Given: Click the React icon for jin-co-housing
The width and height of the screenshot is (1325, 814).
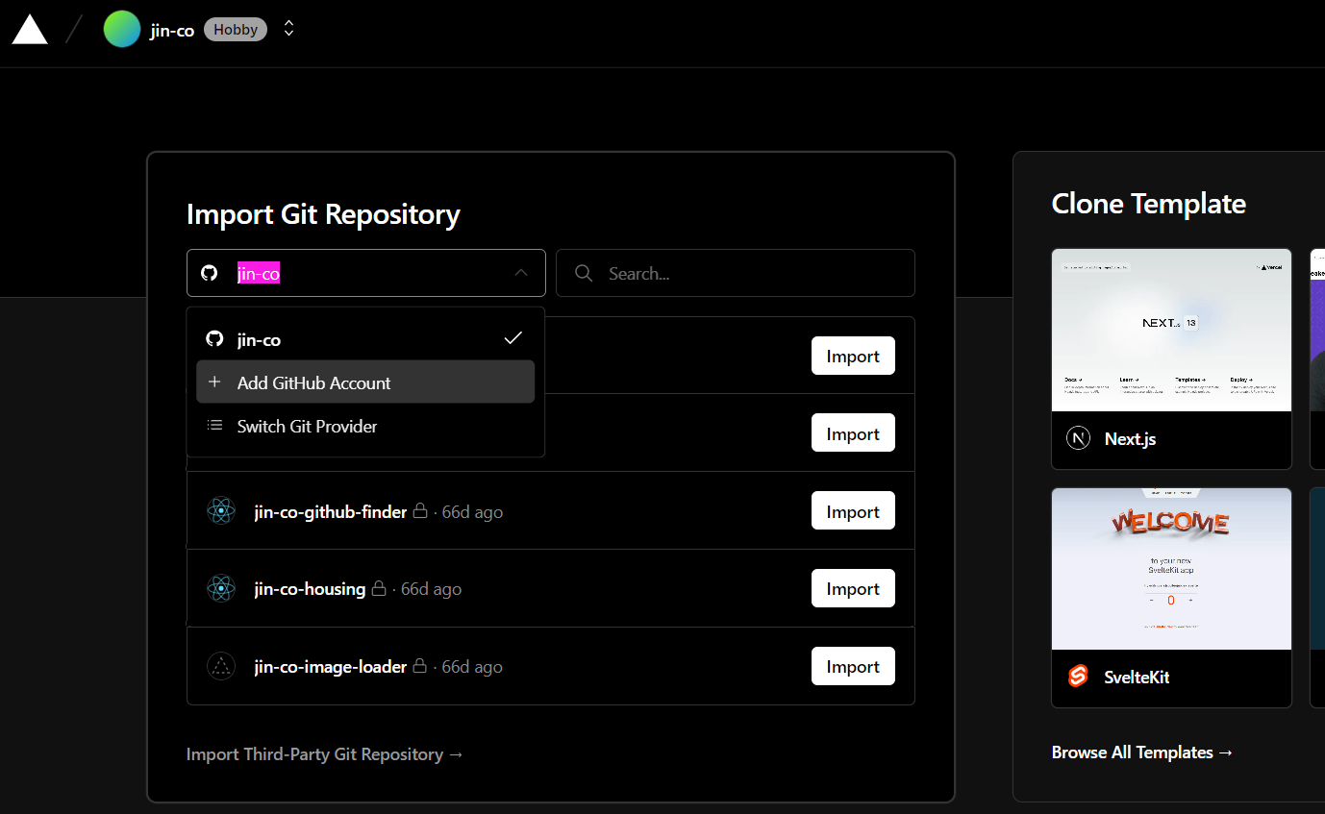Looking at the screenshot, I should (221, 588).
